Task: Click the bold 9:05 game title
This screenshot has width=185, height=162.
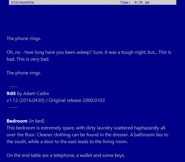Action: pyautogui.click(x=11, y=94)
